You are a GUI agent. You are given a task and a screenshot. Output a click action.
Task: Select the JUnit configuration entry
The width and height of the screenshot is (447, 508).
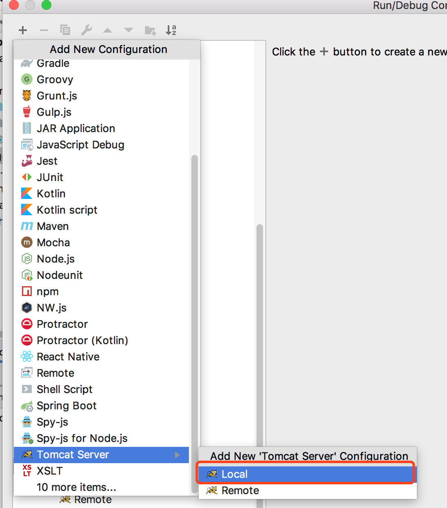click(50, 177)
